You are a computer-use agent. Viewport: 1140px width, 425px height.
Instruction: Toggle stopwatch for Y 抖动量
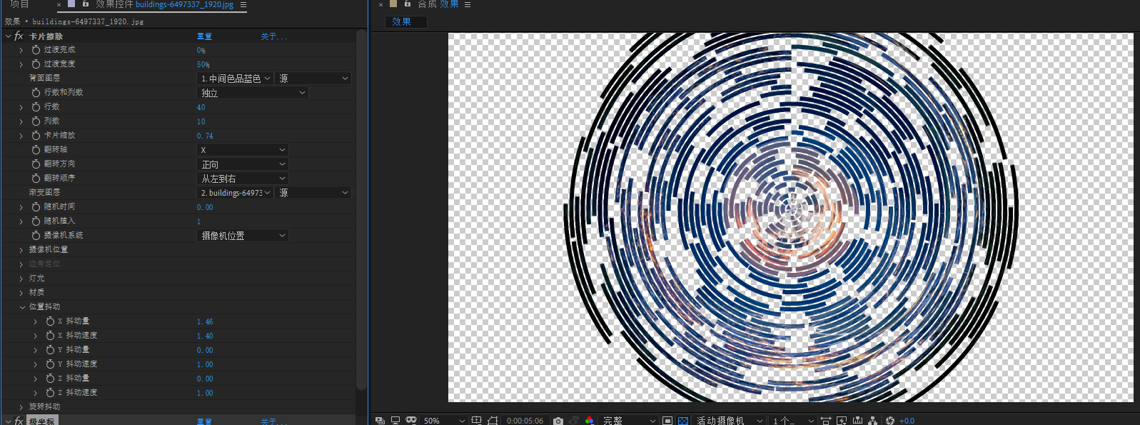[x=50, y=350]
